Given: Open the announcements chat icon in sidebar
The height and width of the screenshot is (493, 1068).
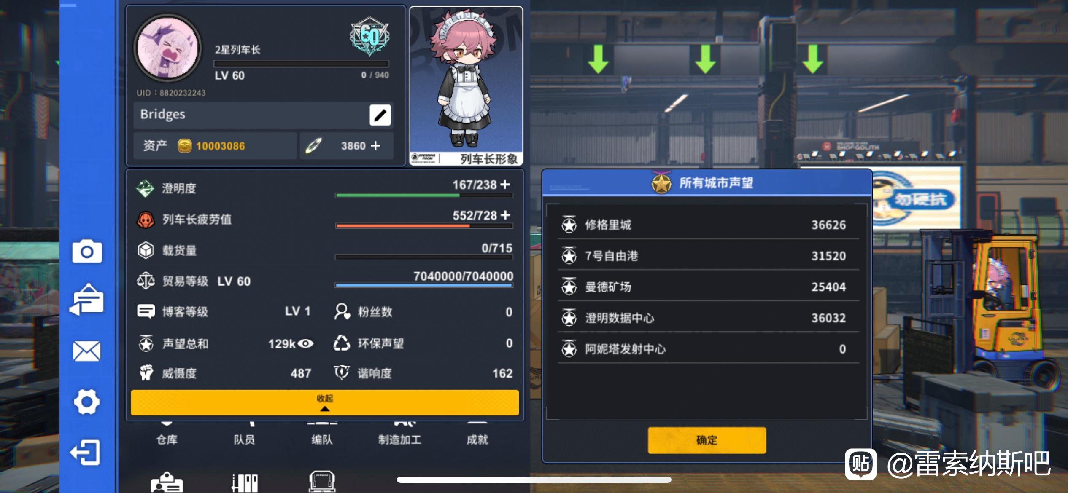Looking at the screenshot, I should [x=87, y=300].
